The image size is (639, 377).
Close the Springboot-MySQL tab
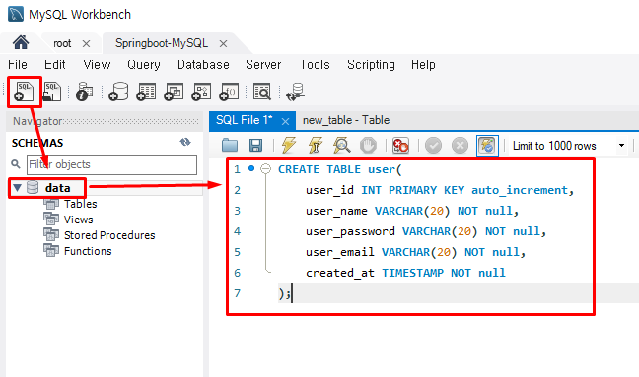223,44
